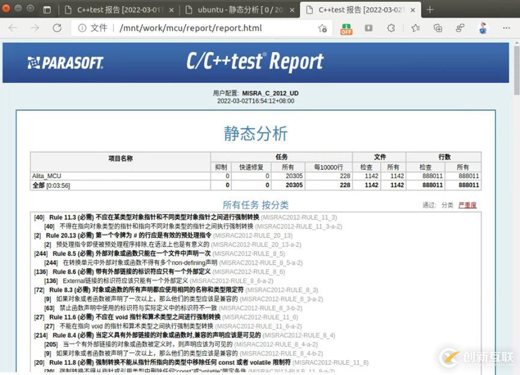This screenshot has height=375, width=520.
Task: Open the extensions puzzle icon
Action: coord(391,28)
